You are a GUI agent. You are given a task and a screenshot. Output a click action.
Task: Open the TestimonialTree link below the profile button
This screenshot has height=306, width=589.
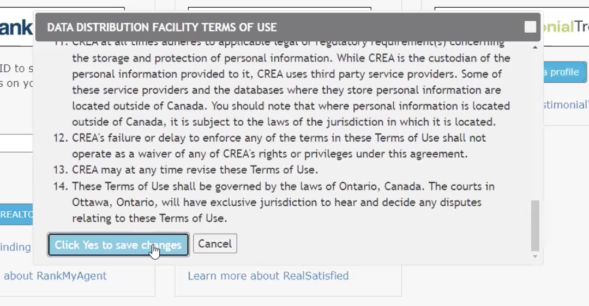tap(566, 105)
